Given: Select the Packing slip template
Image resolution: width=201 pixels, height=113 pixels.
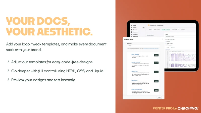Looking at the screenshot, I should point(156,72).
